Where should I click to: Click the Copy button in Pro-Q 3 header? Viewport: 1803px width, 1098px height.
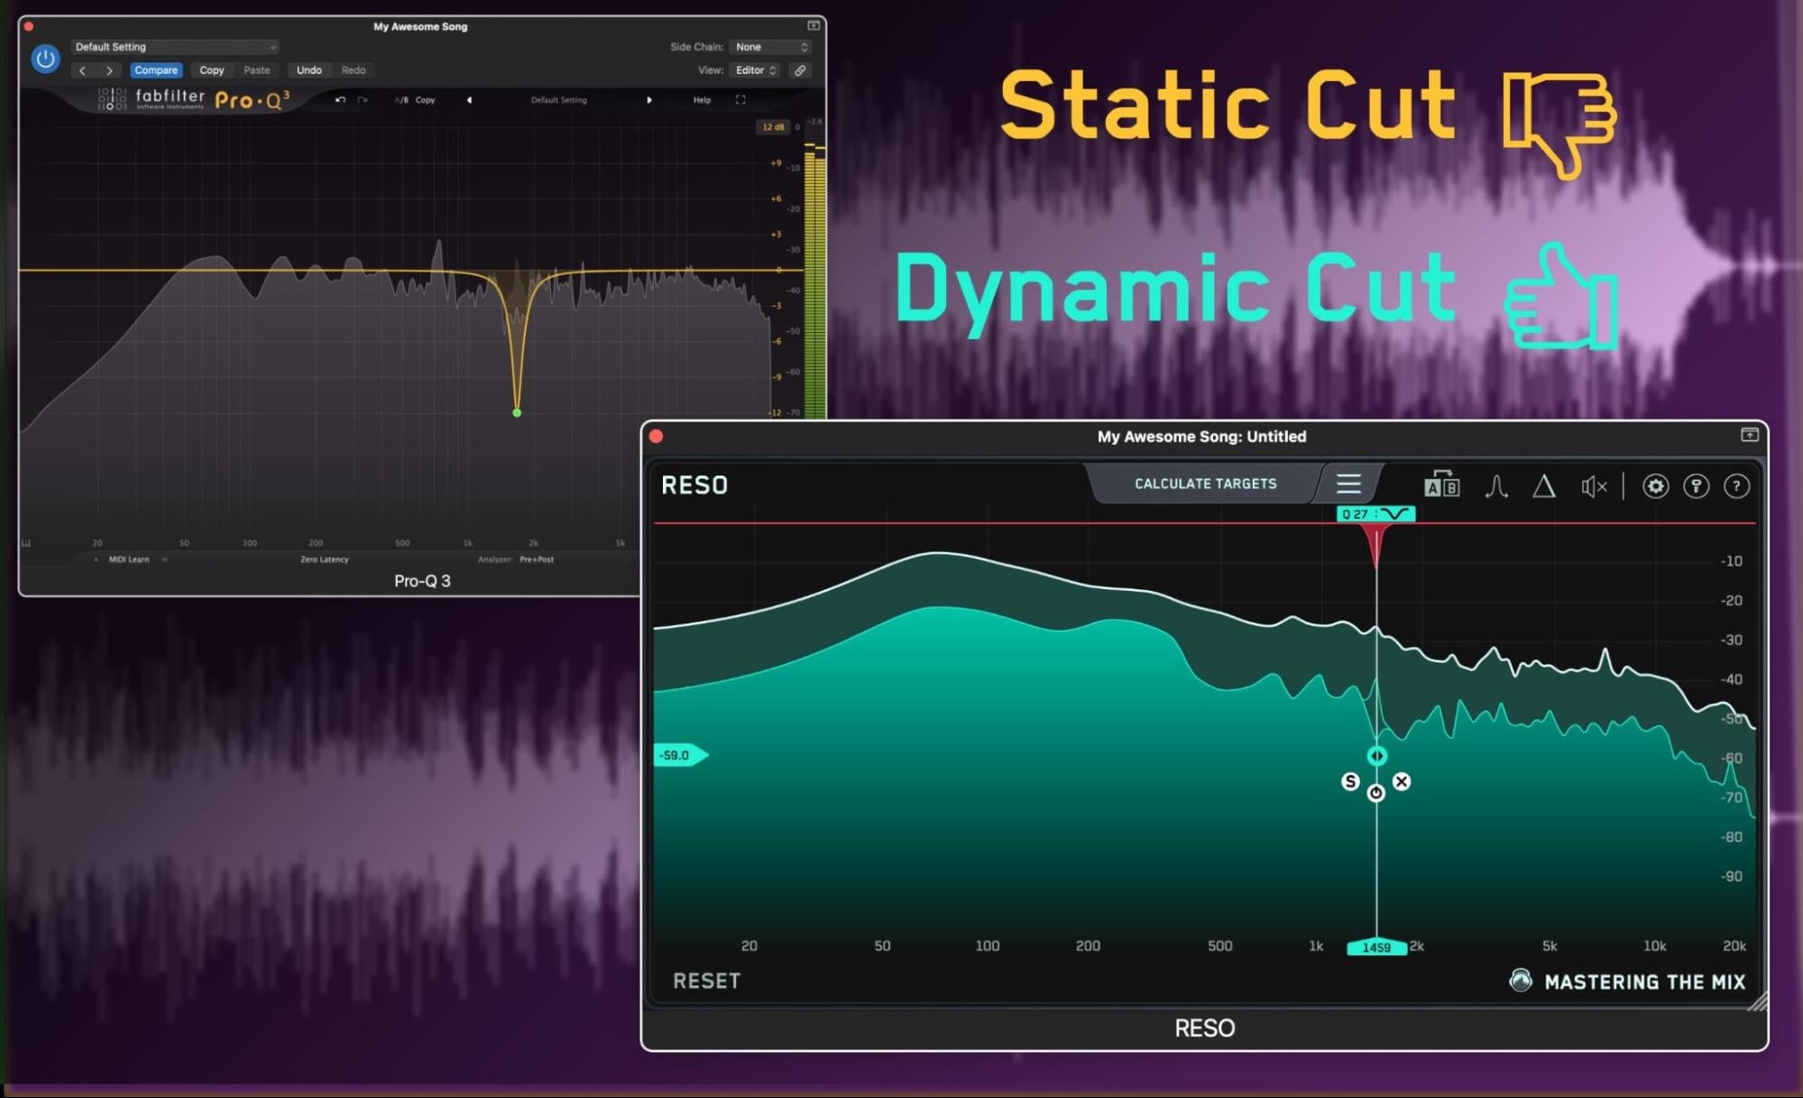pyautogui.click(x=212, y=70)
